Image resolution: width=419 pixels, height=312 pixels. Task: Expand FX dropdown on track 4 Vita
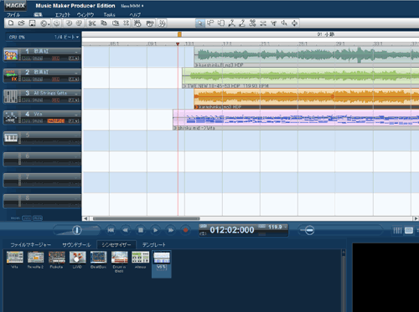pyautogui.click(x=74, y=121)
